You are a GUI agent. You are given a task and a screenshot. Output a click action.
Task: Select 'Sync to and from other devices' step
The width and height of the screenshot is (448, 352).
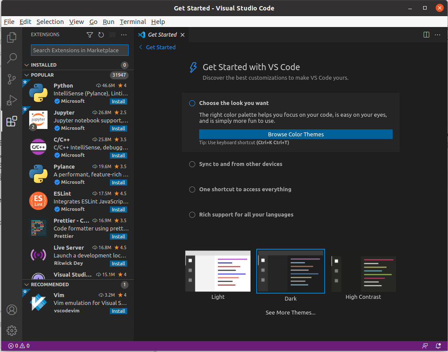coord(241,164)
